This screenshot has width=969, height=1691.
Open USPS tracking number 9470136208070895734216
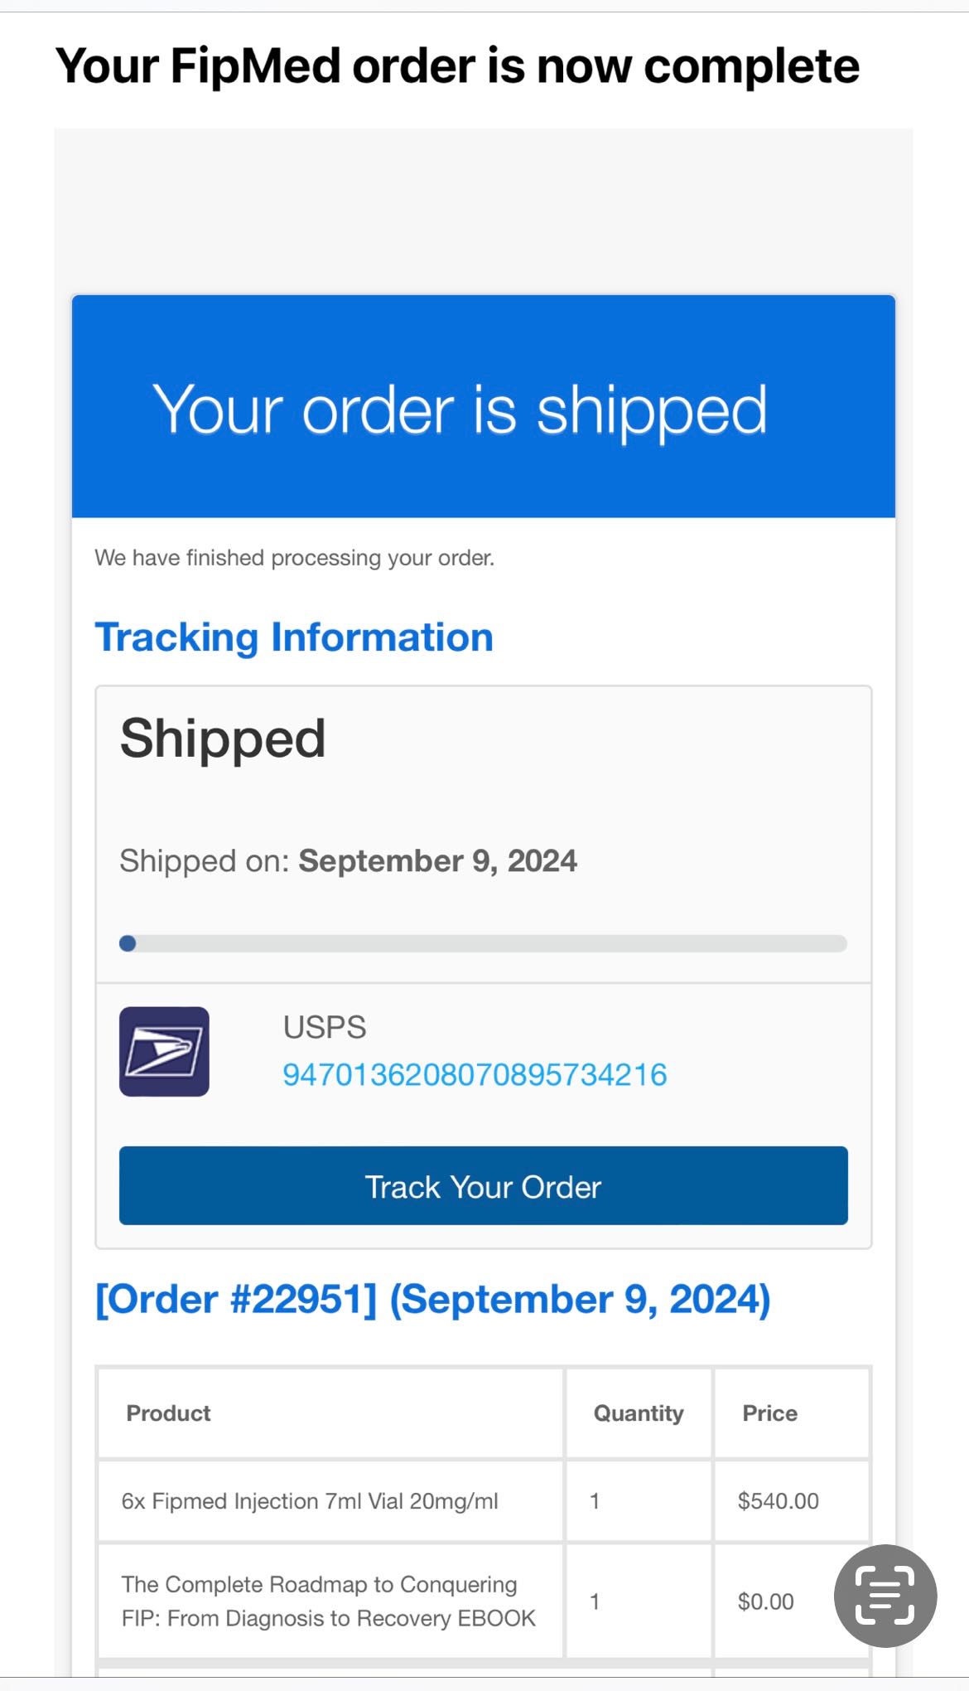click(475, 1075)
